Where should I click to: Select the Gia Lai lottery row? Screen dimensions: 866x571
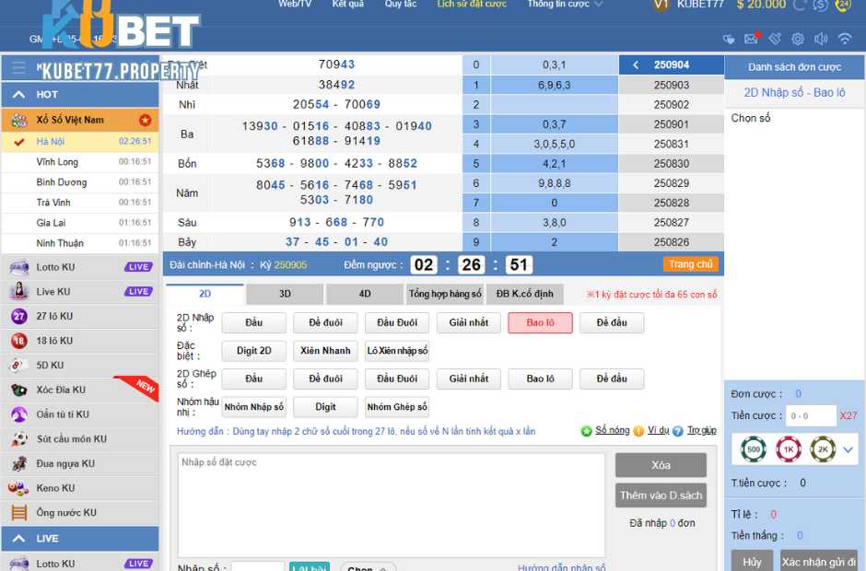[80, 223]
